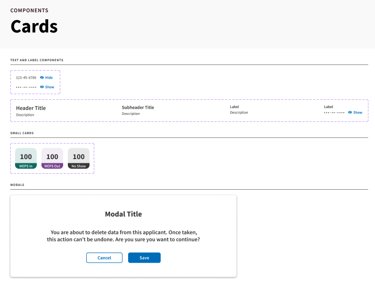Image resolution: width=375 pixels, height=281 pixels.
Task: Click Show in the first dashed box
Action: click(x=47, y=87)
